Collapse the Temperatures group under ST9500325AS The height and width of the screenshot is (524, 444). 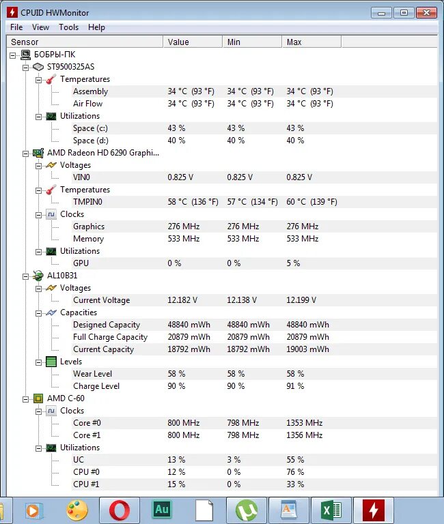pos(38,81)
